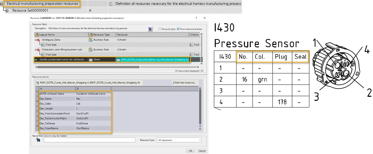Select the Protection color filling business rule row
The height and width of the screenshot is (154, 373).
click(117, 50)
